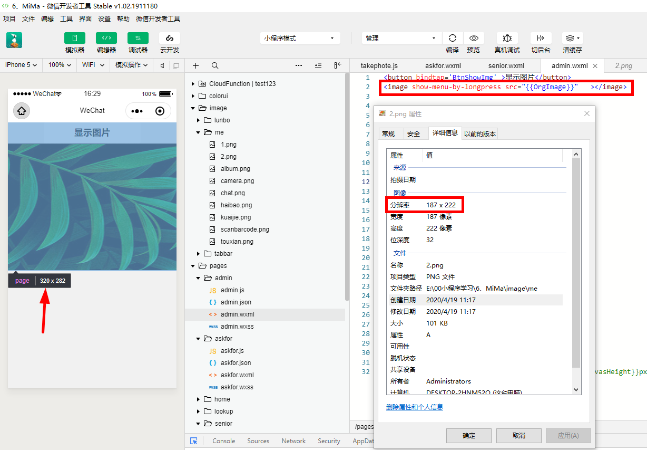Image resolution: width=647 pixels, height=450 pixels.
Task: Expand the tabbar folder
Action: (x=199, y=253)
